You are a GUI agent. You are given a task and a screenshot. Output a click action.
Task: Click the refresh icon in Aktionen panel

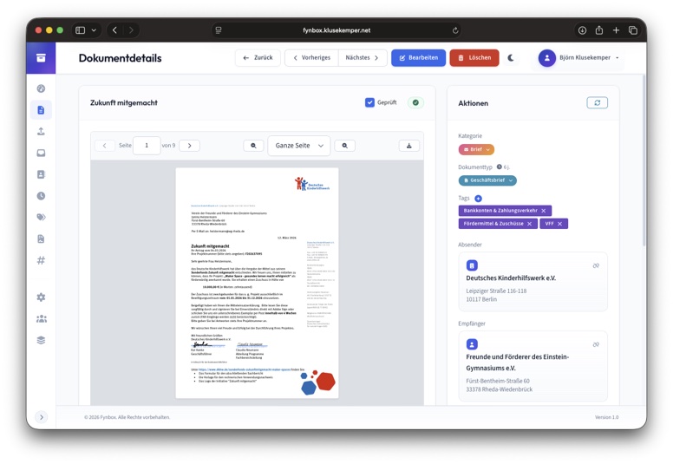pos(597,103)
